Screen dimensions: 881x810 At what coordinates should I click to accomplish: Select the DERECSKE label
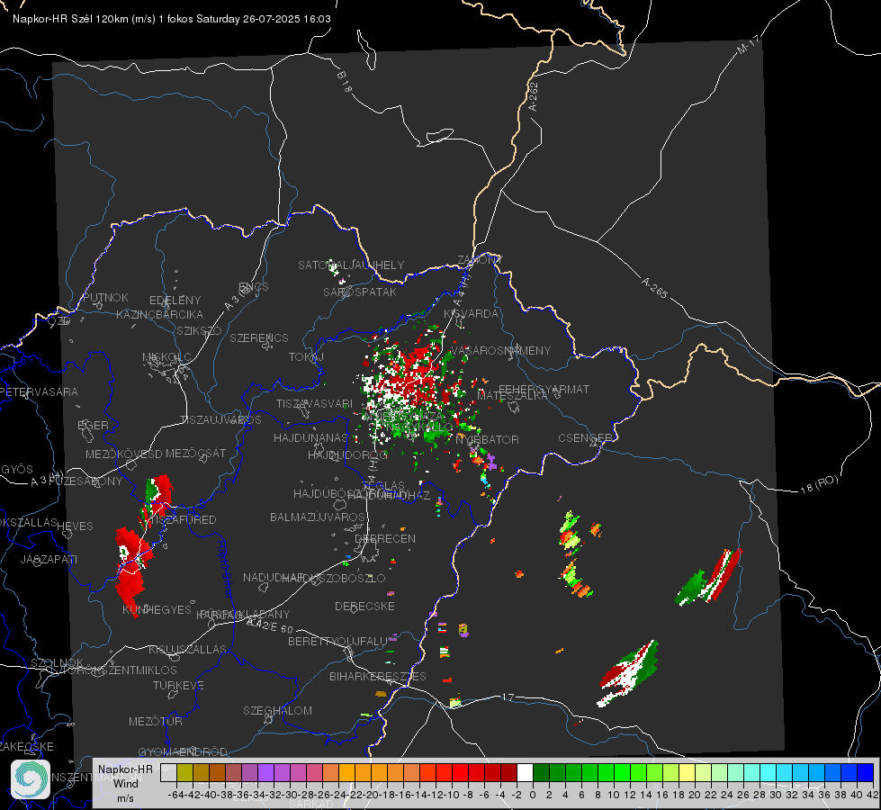point(364,606)
